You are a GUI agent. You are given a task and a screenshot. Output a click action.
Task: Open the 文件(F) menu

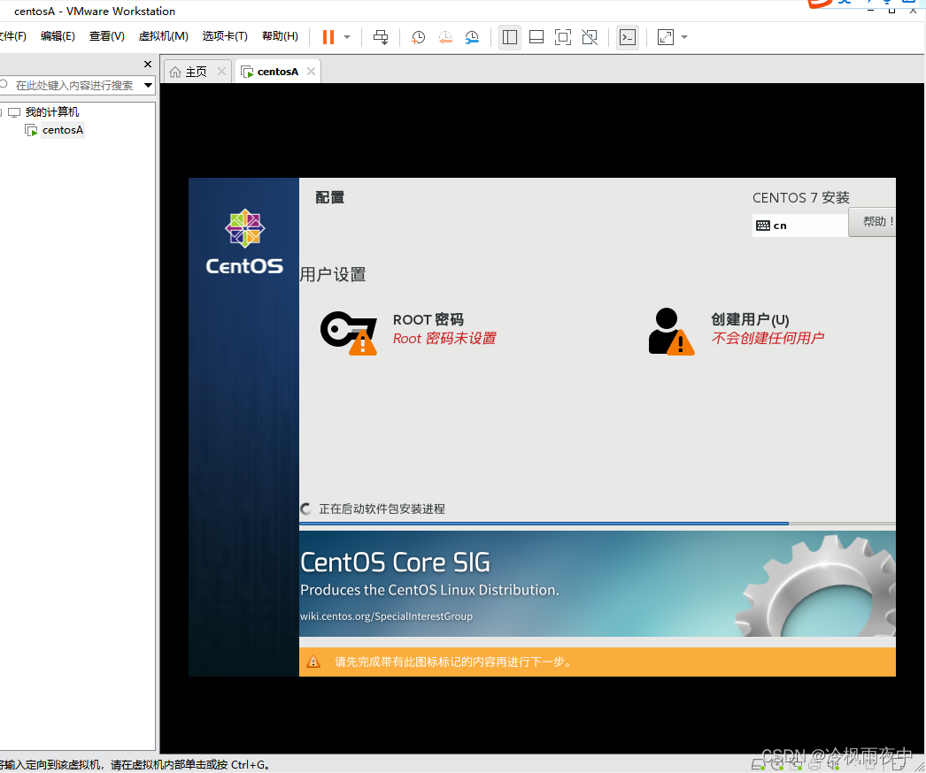tap(13, 36)
